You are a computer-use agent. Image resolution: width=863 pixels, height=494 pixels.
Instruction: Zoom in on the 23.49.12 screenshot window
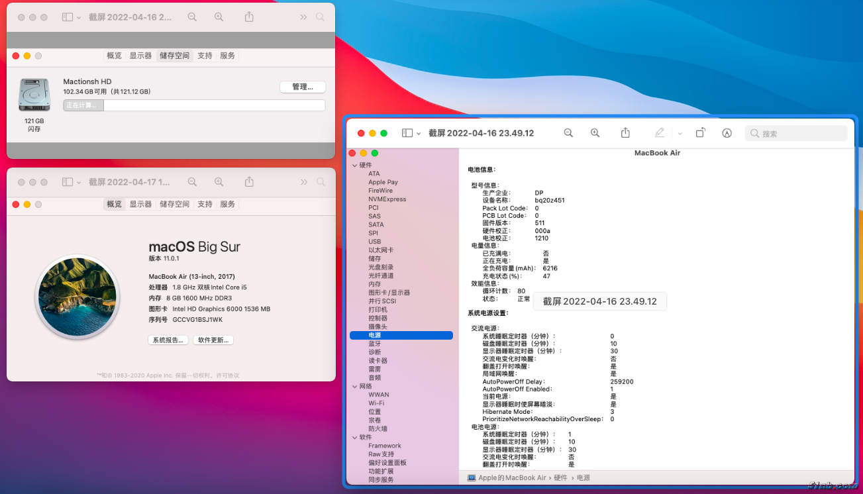595,133
